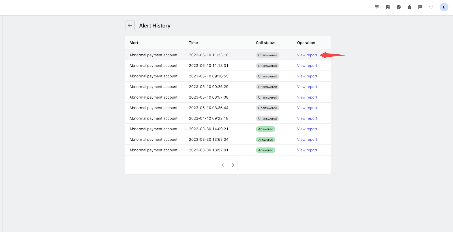Viewport: 453px width, 232px height.
Task: Open the help question mark icon
Action: point(399,7)
